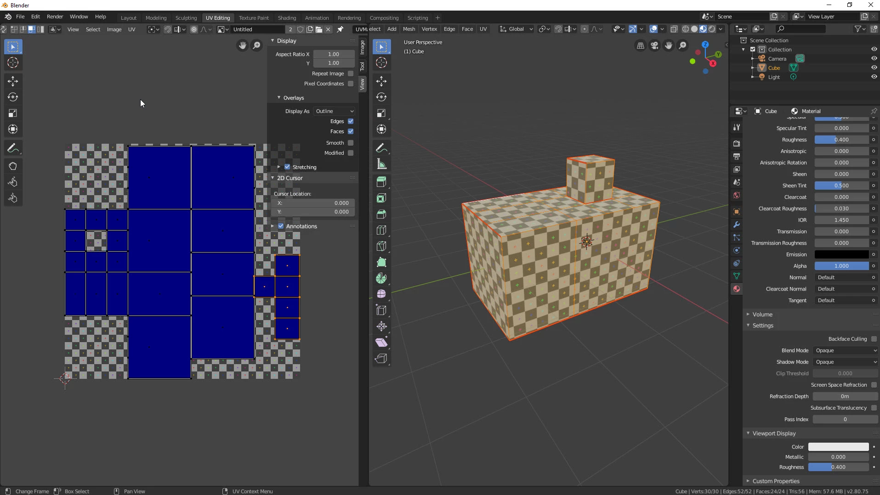Adjust the Alpha slider

[841, 266]
